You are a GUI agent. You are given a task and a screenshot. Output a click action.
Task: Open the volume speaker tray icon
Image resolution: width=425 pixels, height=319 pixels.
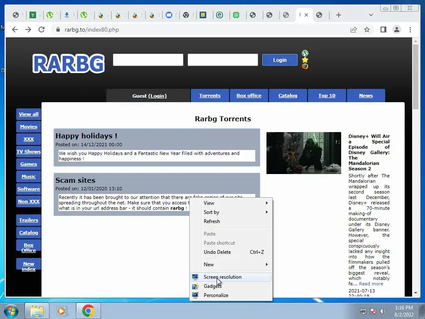pyautogui.click(x=383, y=311)
